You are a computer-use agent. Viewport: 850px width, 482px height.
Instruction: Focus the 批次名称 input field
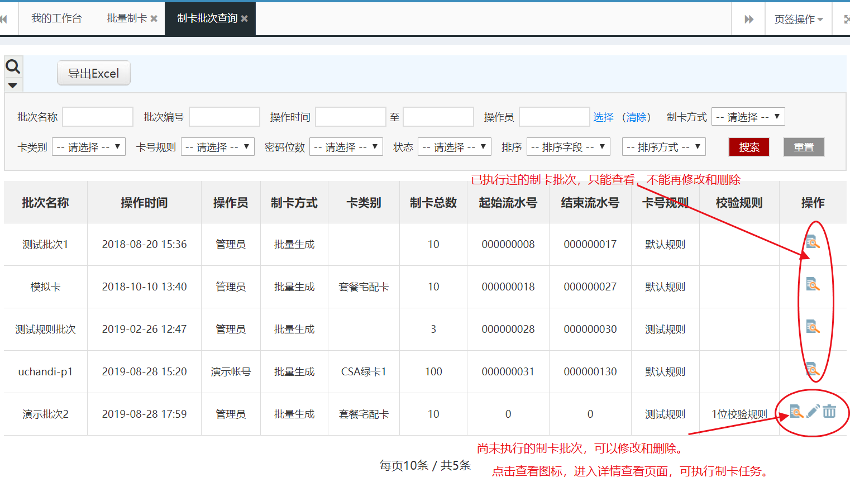98,117
